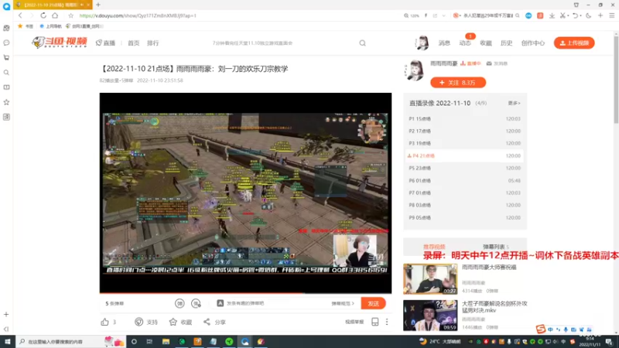Play recording P6 01点场
This screenshot has width=619, height=348.
click(465, 181)
